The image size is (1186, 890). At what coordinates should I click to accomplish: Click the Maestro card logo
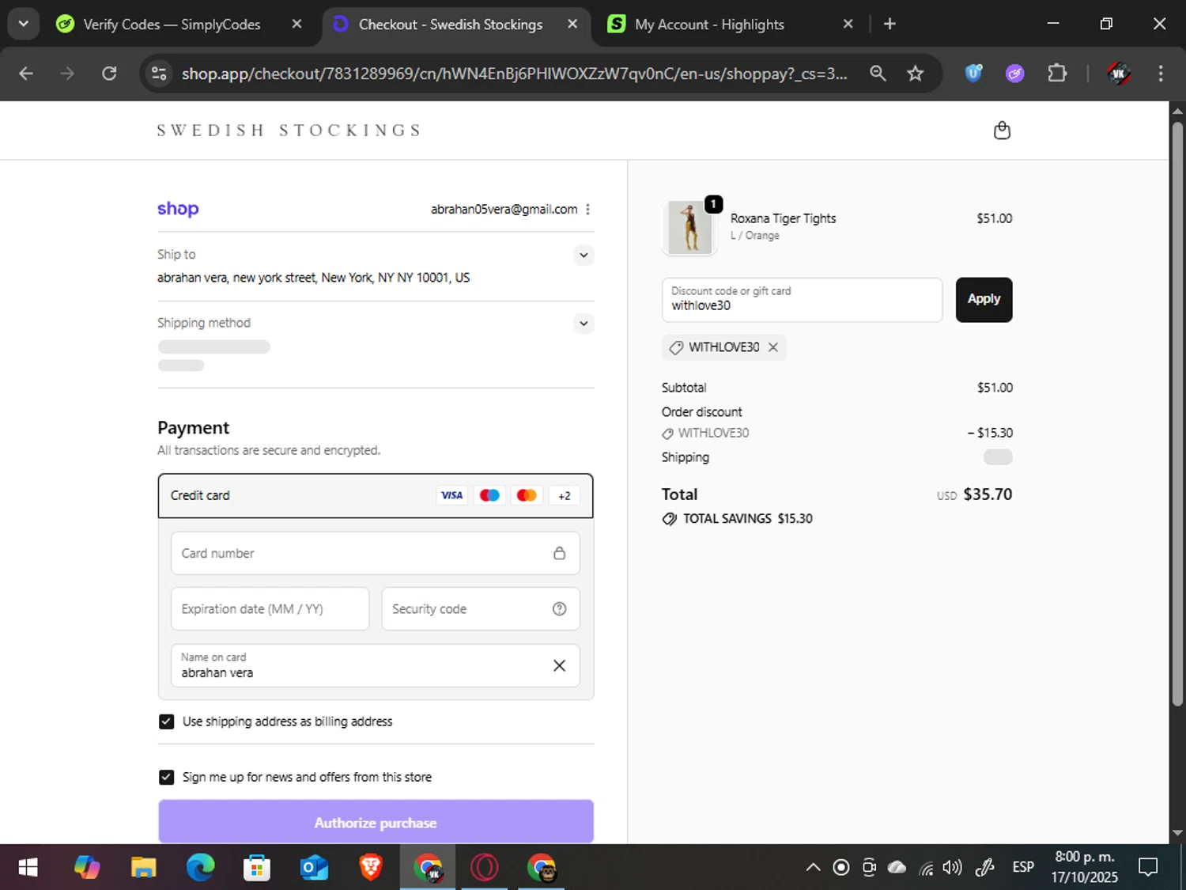coord(489,496)
